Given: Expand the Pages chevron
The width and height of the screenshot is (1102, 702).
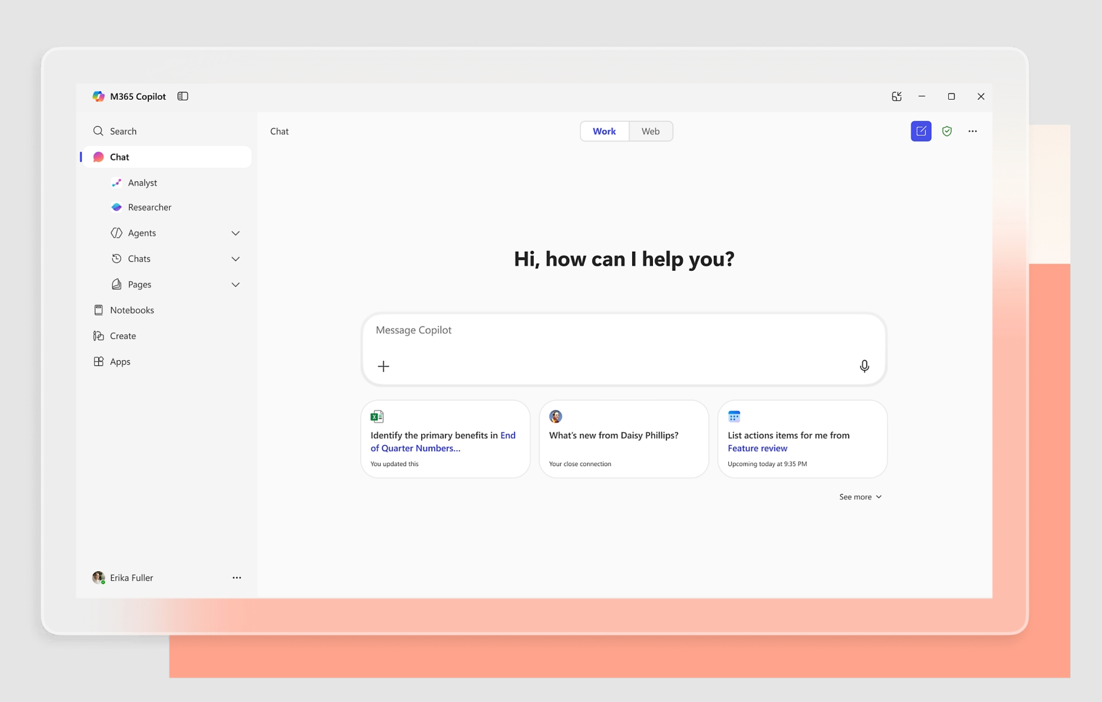Looking at the screenshot, I should (x=236, y=284).
